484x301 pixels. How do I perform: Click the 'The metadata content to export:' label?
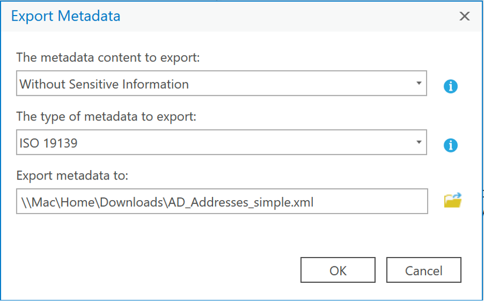[x=108, y=57]
